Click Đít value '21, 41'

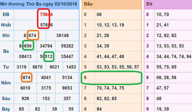(162, 25)
